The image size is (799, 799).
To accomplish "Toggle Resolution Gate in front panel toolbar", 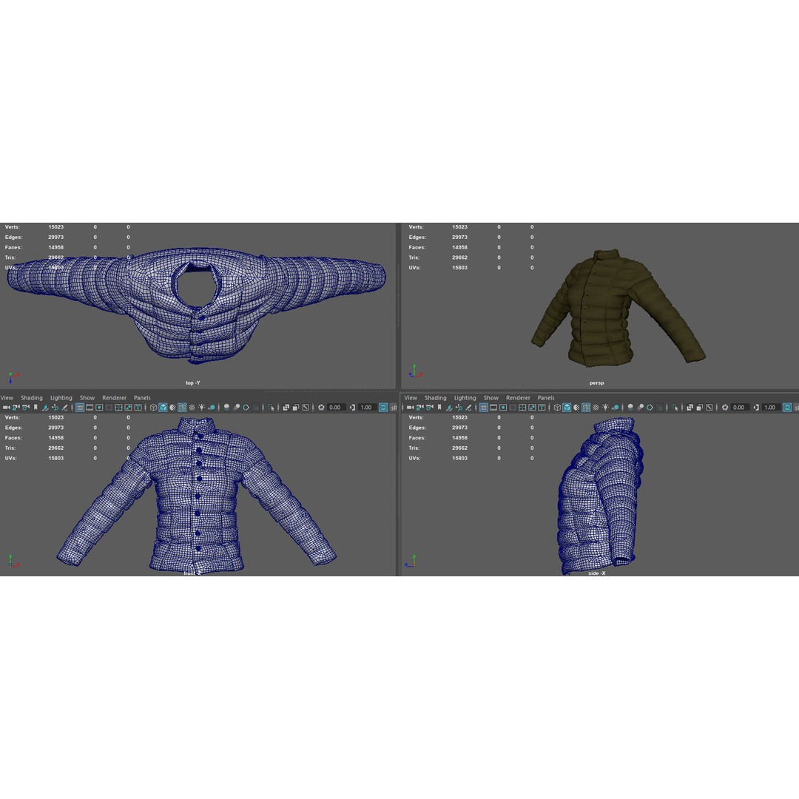I will point(99,407).
